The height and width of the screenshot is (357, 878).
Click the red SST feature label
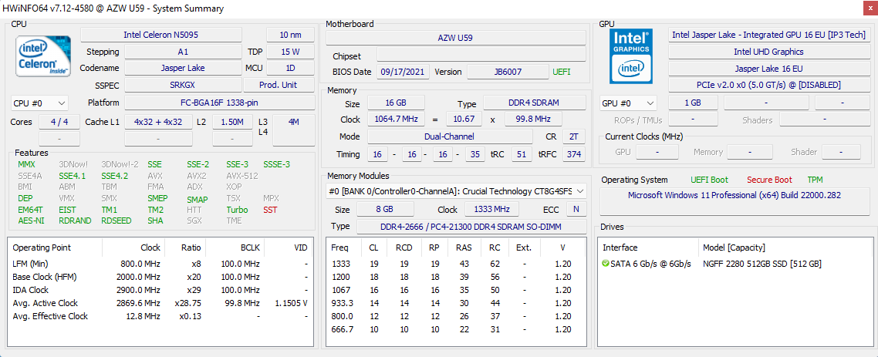[x=271, y=210]
